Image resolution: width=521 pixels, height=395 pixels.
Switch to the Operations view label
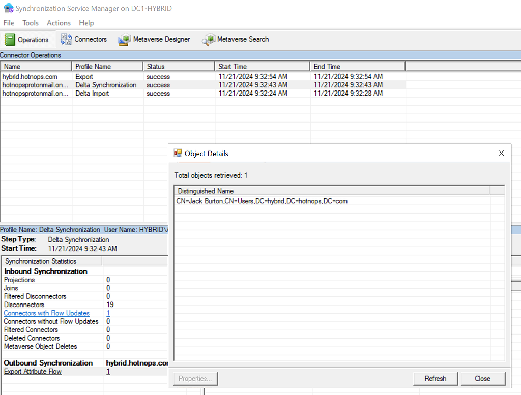pos(33,40)
